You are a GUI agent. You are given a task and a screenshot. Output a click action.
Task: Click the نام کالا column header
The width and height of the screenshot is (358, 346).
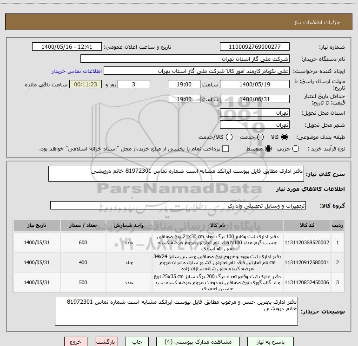click(218, 225)
